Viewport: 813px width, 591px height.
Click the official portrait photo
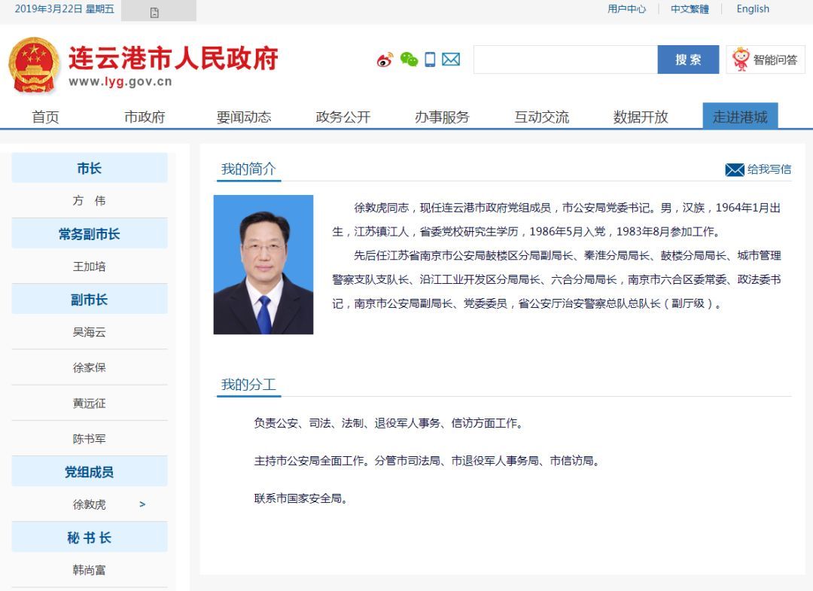tap(263, 264)
